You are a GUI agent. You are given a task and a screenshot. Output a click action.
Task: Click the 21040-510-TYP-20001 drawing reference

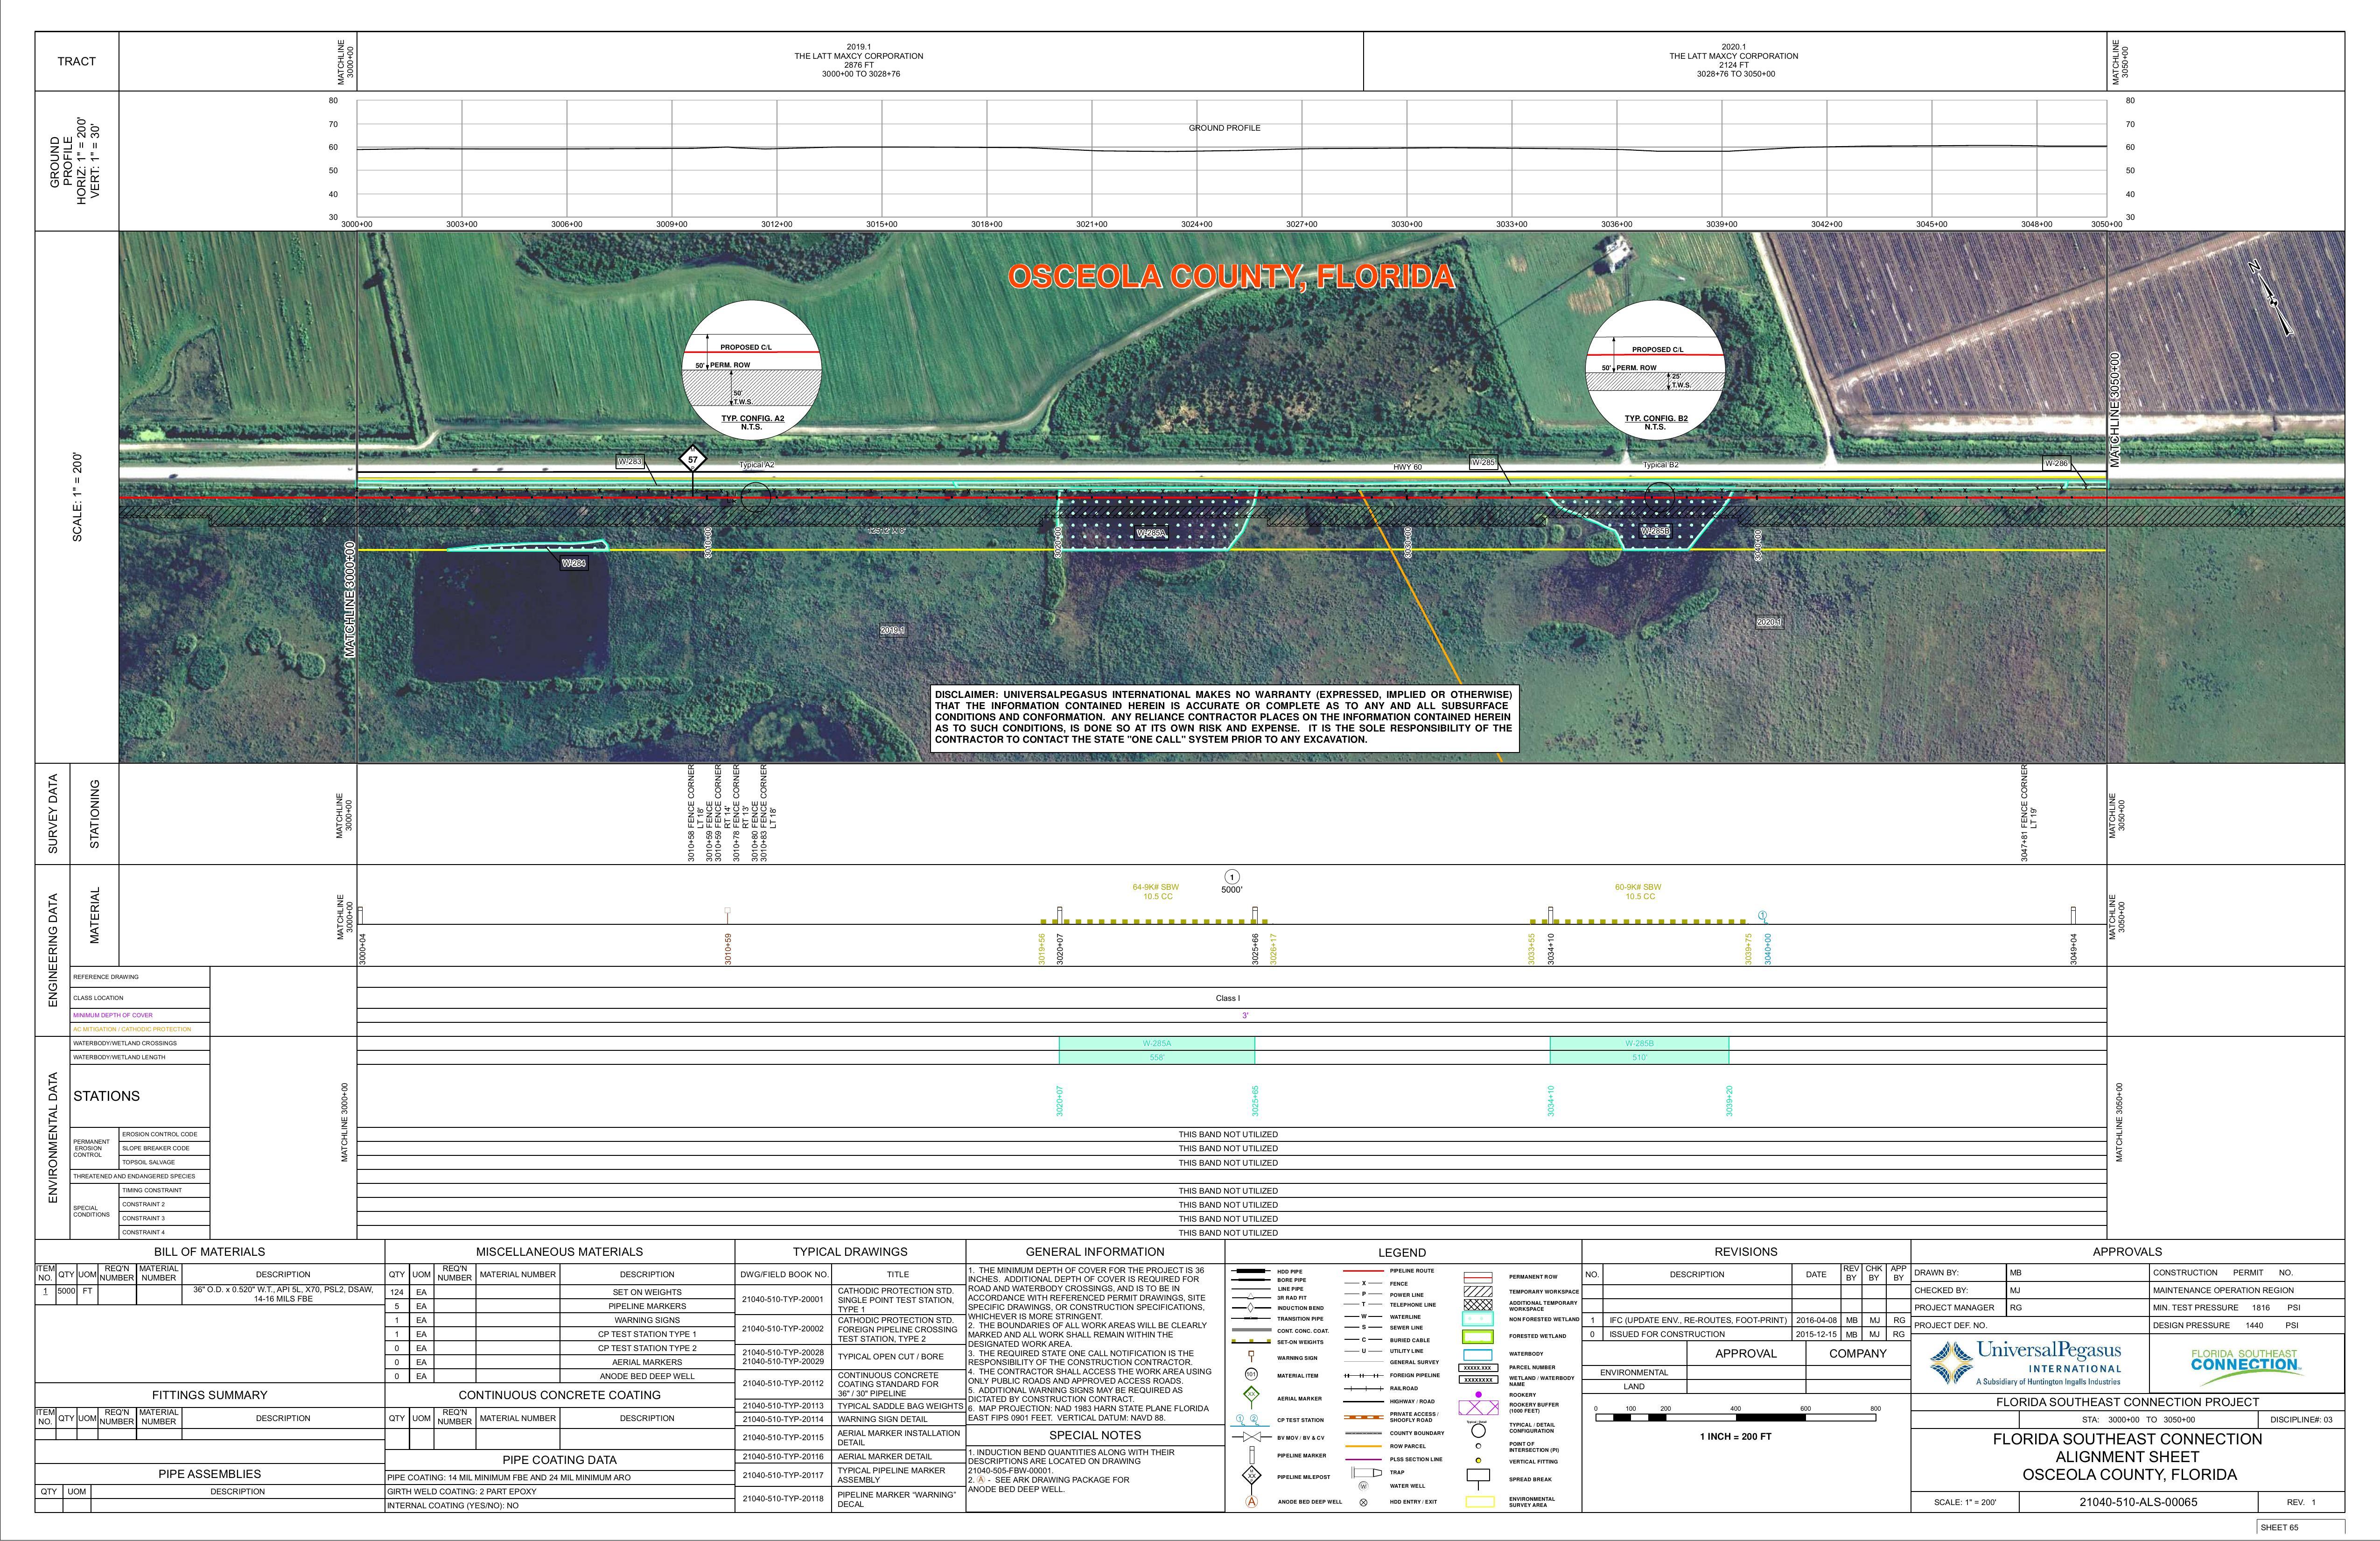pyautogui.click(x=782, y=1300)
